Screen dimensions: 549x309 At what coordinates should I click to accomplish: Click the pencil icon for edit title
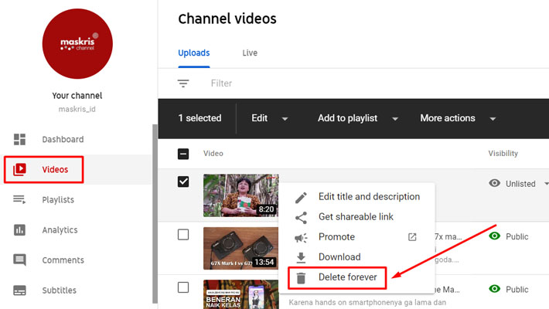301,197
